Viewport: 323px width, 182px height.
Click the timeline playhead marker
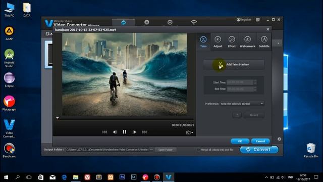(x=58, y=118)
